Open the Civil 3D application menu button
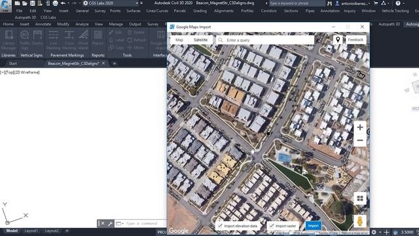 click(x=6, y=6)
